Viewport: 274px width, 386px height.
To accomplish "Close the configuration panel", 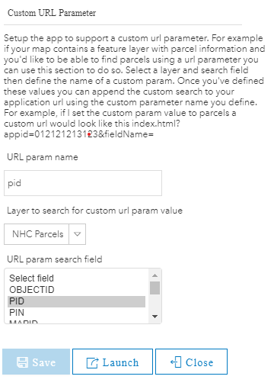I will [x=191, y=362].
